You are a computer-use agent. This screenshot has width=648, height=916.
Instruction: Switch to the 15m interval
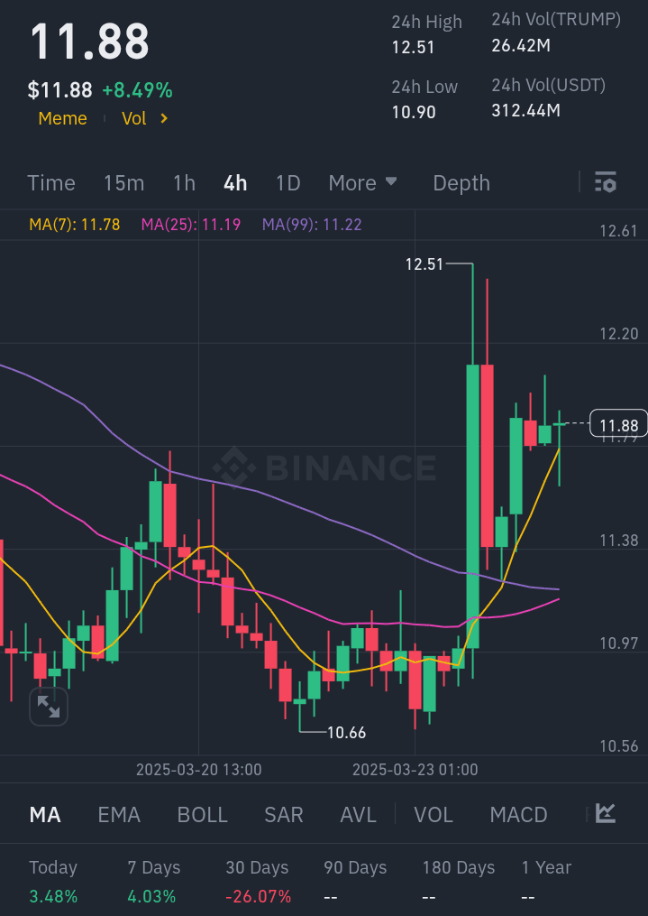(x=123, y=182)
